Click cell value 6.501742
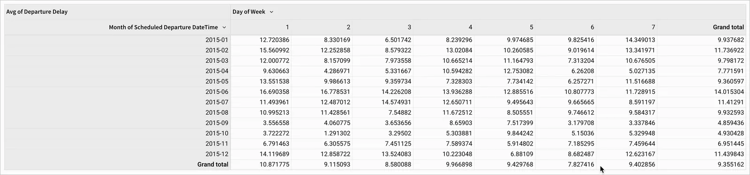 (x=398, y=40)
